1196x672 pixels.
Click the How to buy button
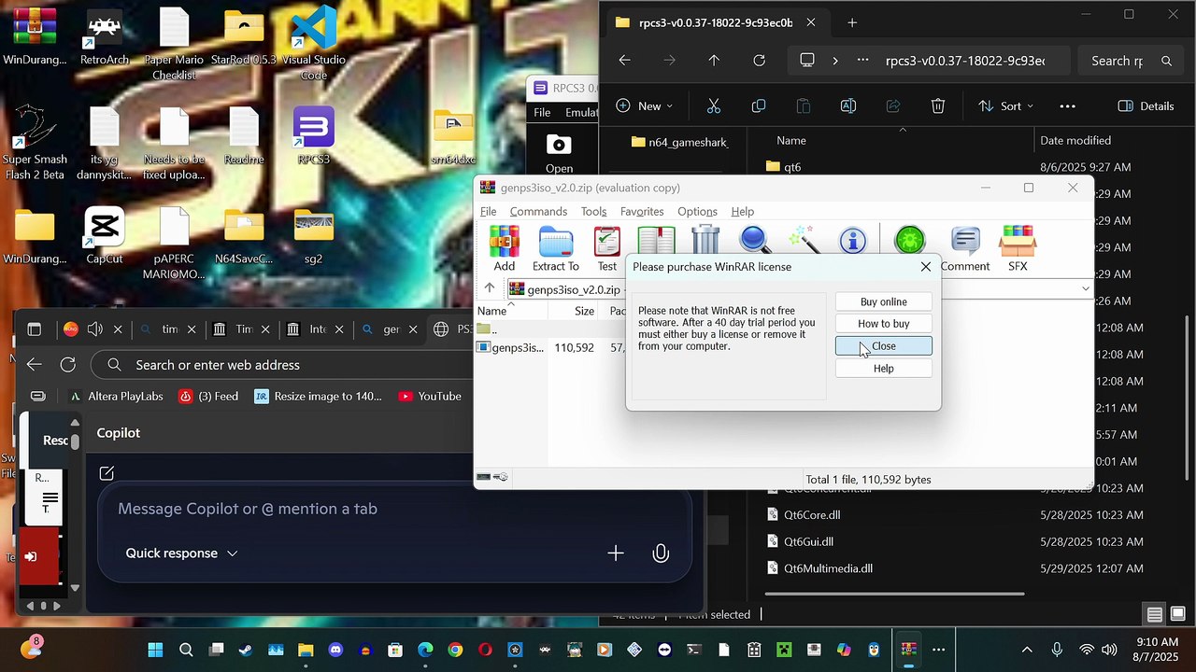point(883,324)
